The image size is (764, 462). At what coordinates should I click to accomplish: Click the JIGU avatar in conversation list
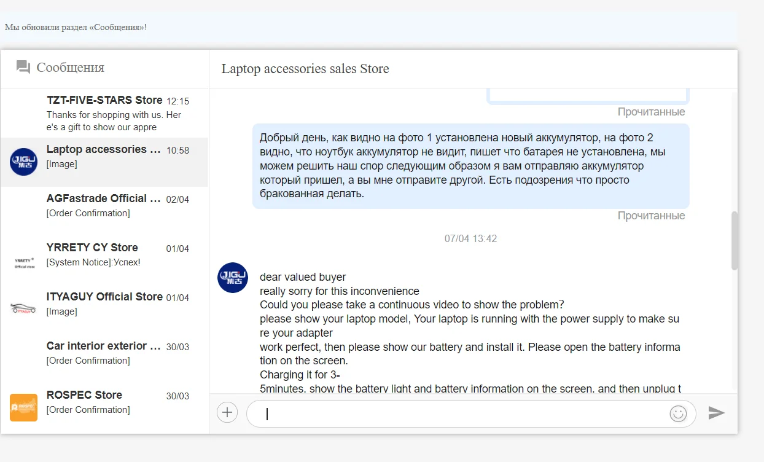[23, 162]
